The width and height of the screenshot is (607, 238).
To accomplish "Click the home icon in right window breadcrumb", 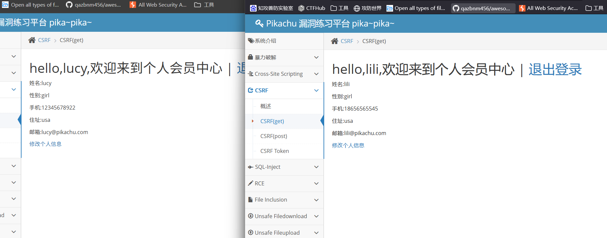I will pyautogui.click(x=335, y=41).
